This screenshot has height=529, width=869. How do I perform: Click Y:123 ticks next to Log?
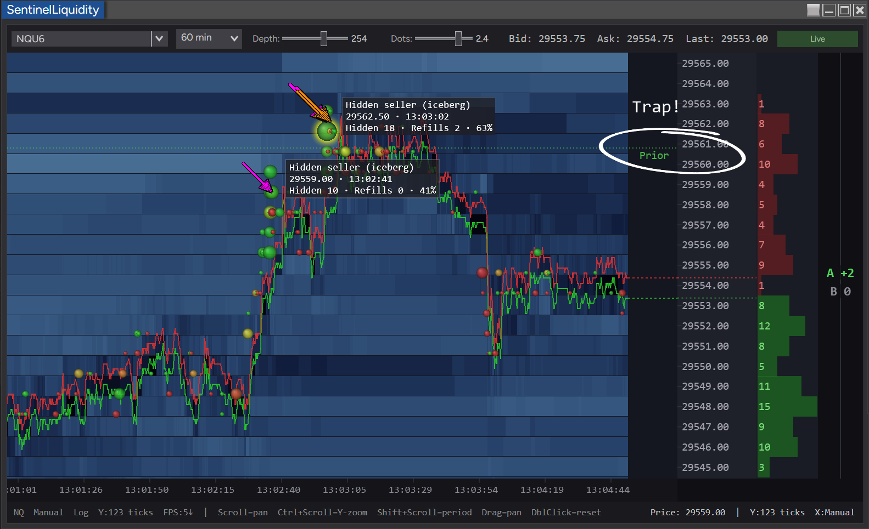[x=125, y=512]
